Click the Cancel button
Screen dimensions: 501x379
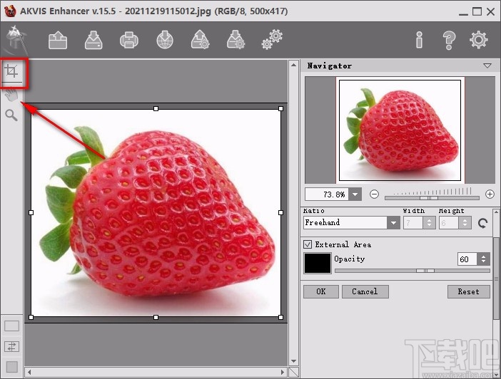[x=365, y=291]
